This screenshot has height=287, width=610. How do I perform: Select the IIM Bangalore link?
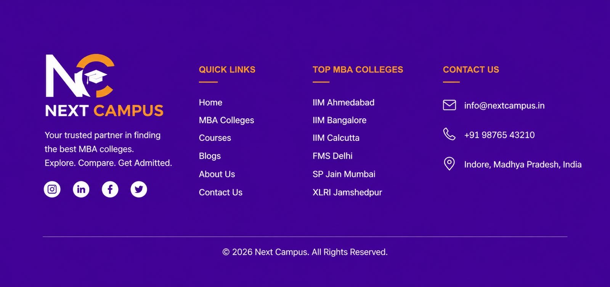[339, 120]
